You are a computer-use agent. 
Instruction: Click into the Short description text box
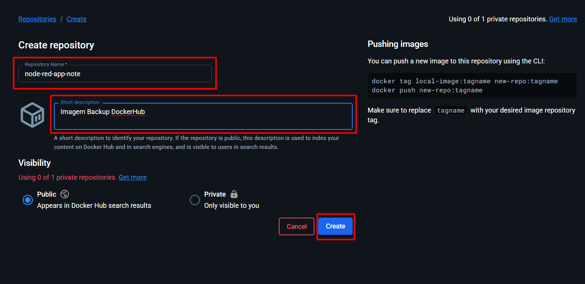click(x=203, y=116)
